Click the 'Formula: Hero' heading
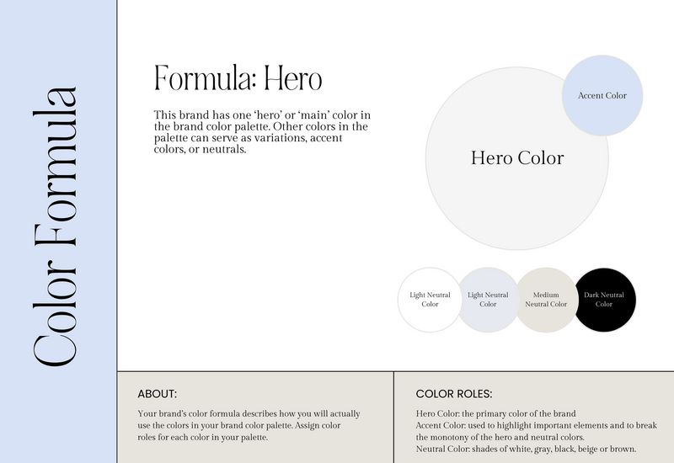The image size is (674, 463). tap(238, 77)
